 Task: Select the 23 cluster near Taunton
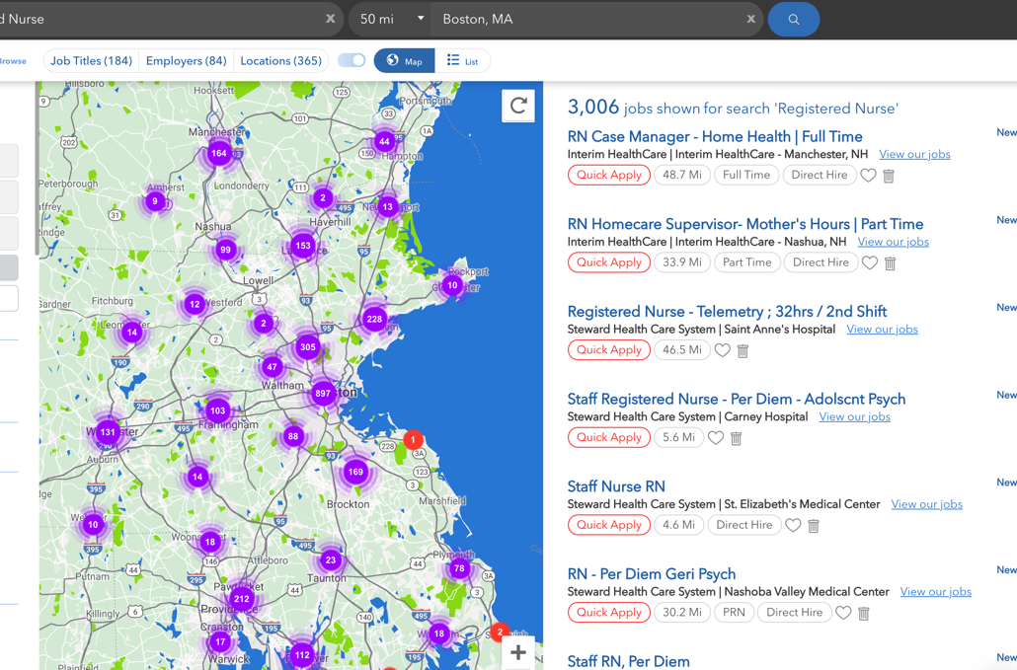tap(331, 559)
